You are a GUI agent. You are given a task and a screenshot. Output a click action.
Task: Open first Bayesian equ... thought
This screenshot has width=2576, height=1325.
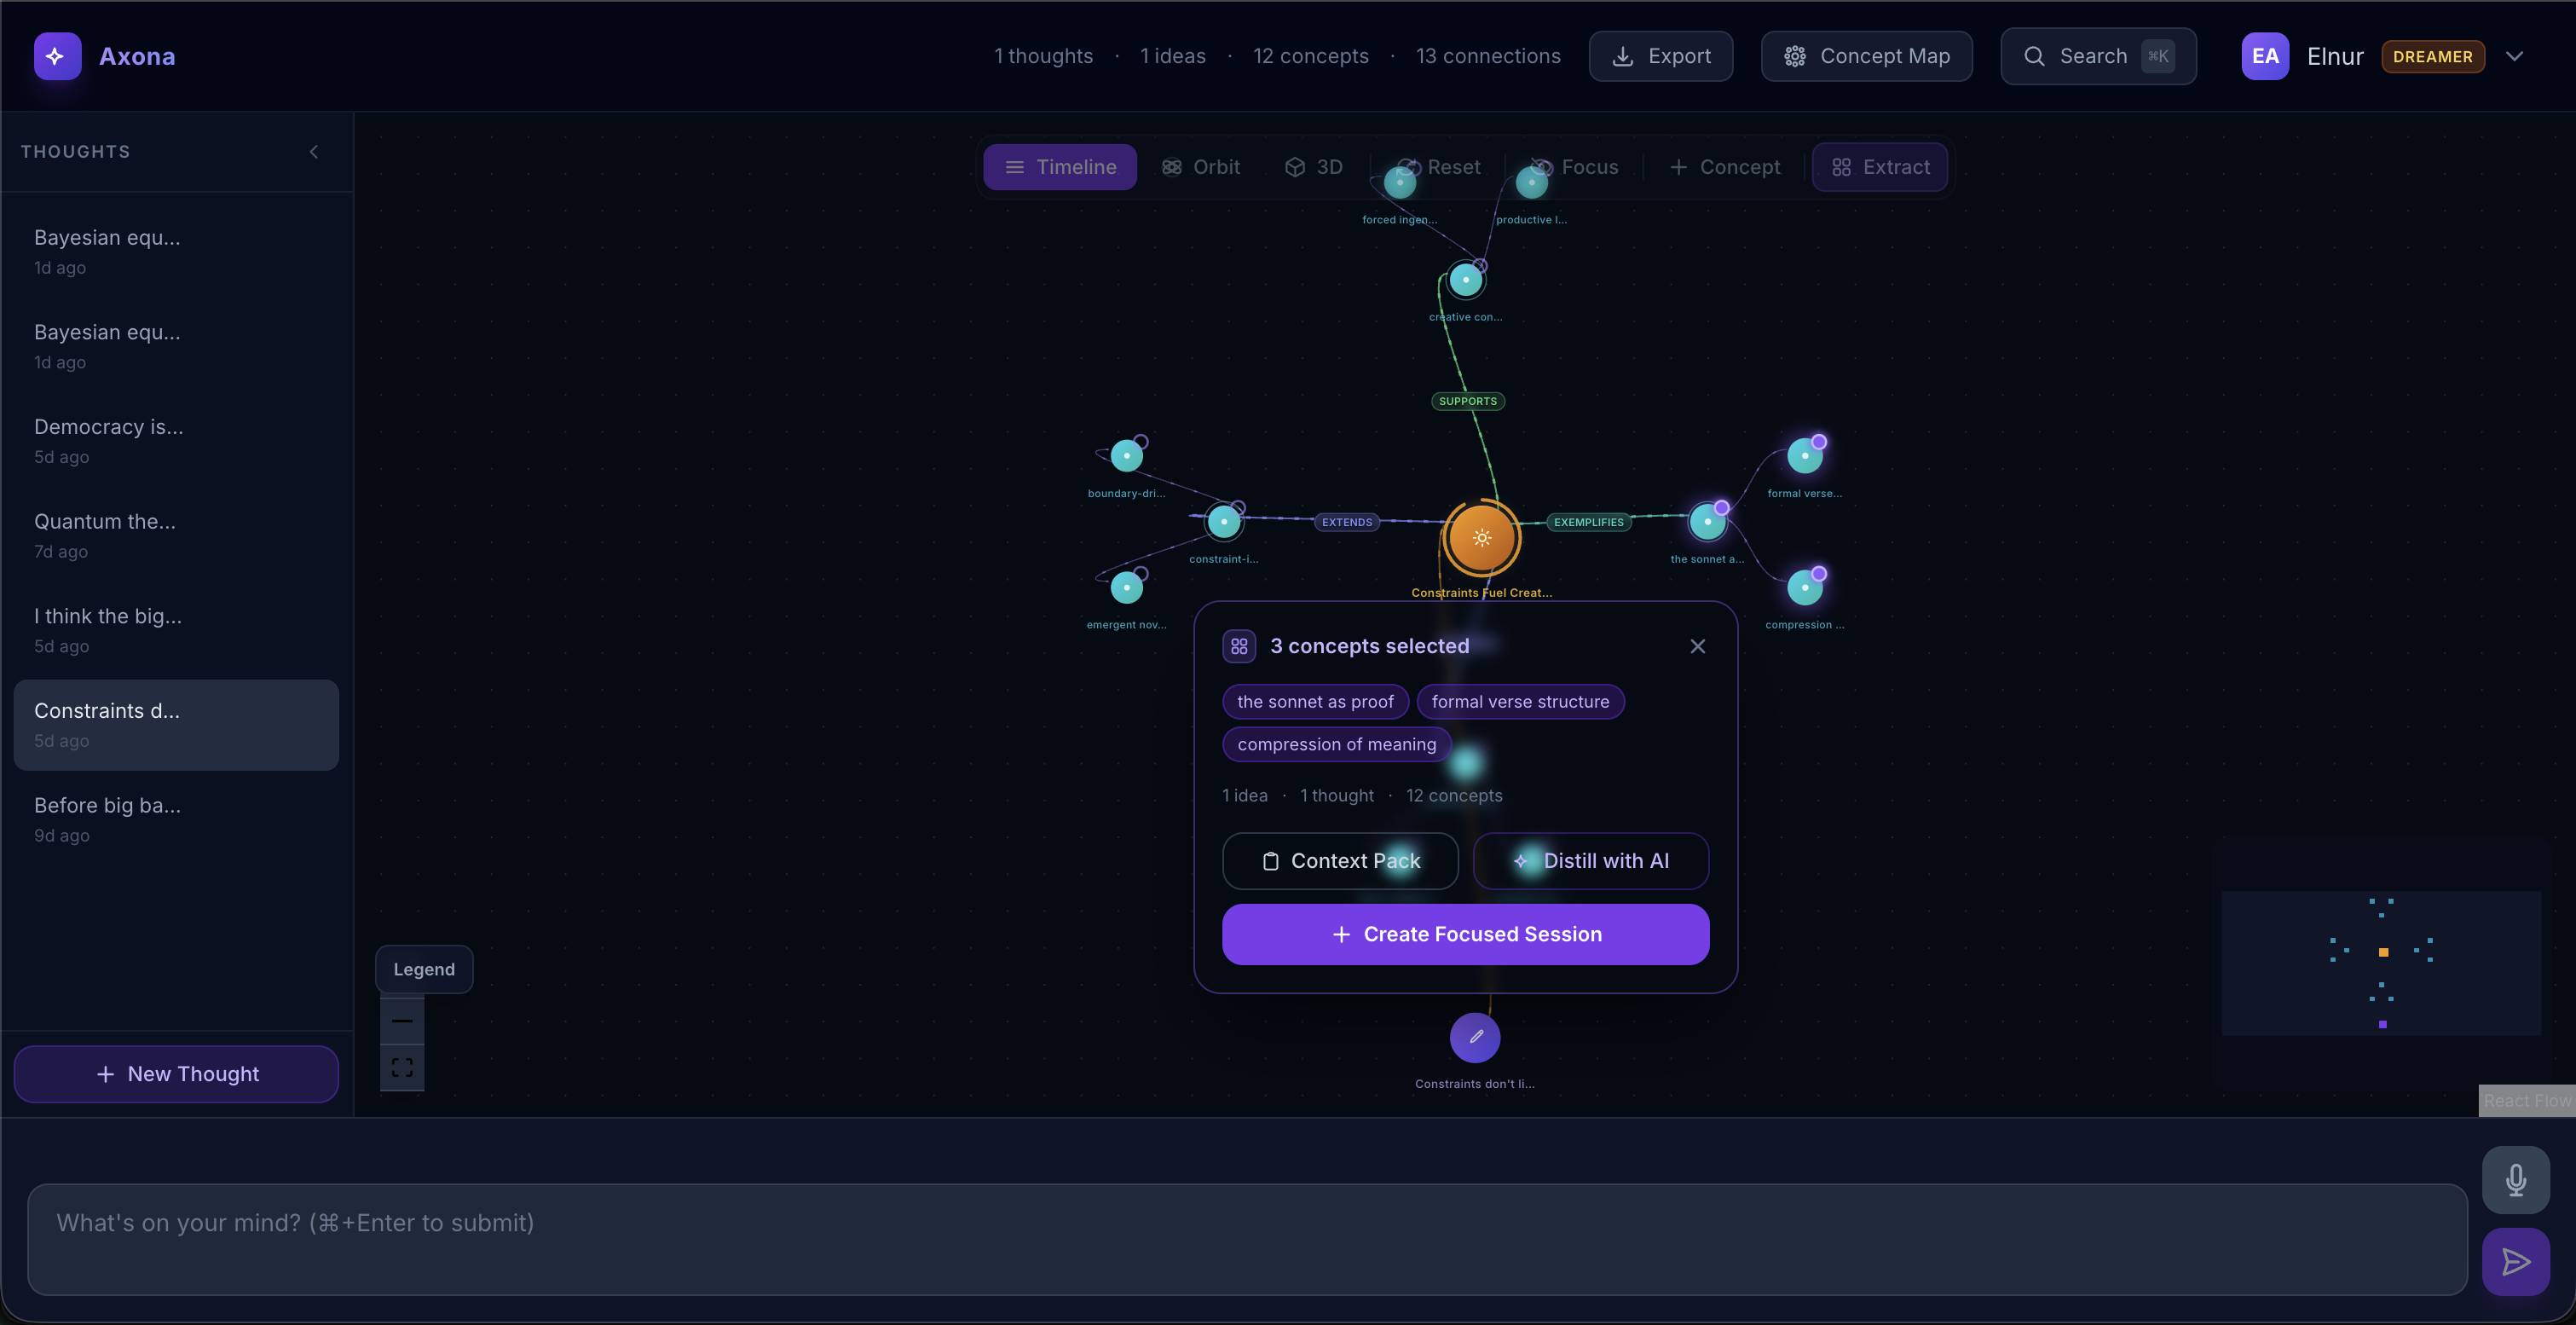(x=176, y=252)
